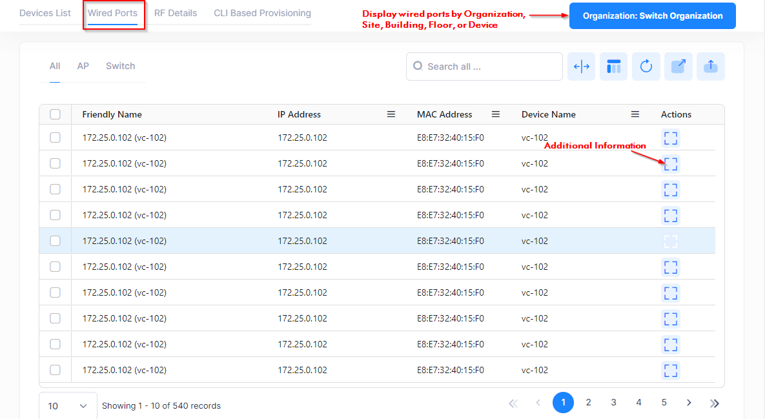Click the upload/export arrow icon
The image size is (765, 419).
coord(710,66)
